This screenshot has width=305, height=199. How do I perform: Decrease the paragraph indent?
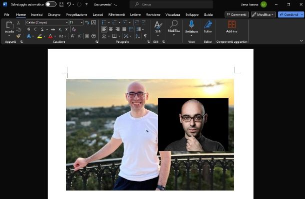pos(137,22)
